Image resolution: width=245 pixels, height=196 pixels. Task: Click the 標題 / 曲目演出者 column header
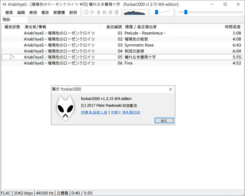coord(148,27)
